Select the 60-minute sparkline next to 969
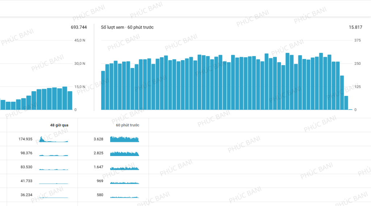Screen dimensions: 371x206 point(125,183)
